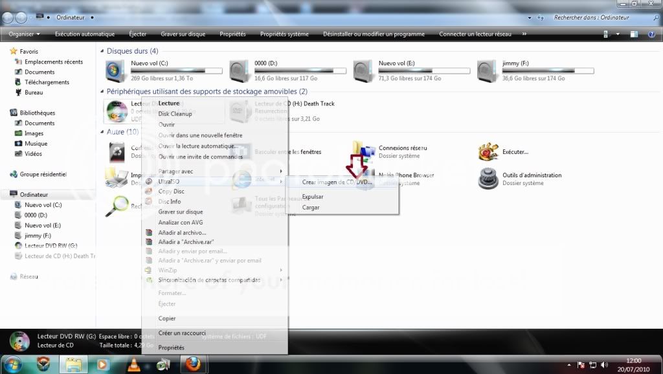This screenshot has width=663, height=374.
Task: Expand the toolbar overflow chevron
Action: click(524, 34)
